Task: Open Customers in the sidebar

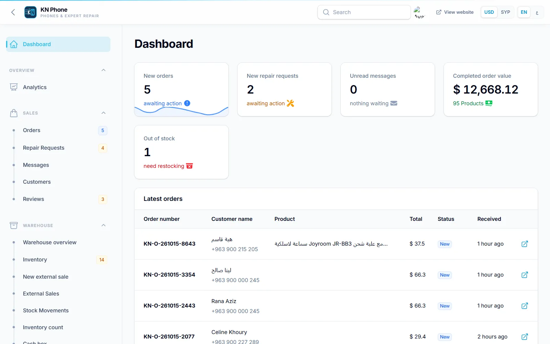Action: coord(58,182)
